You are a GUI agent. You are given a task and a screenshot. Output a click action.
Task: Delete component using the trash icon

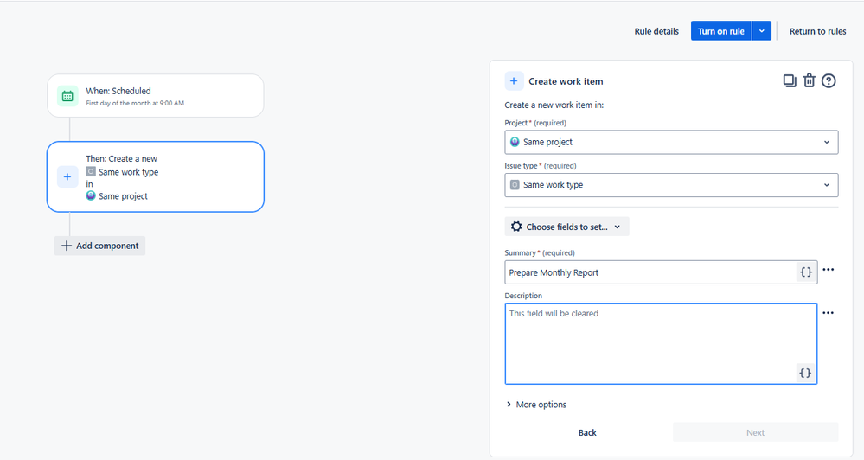809,81
